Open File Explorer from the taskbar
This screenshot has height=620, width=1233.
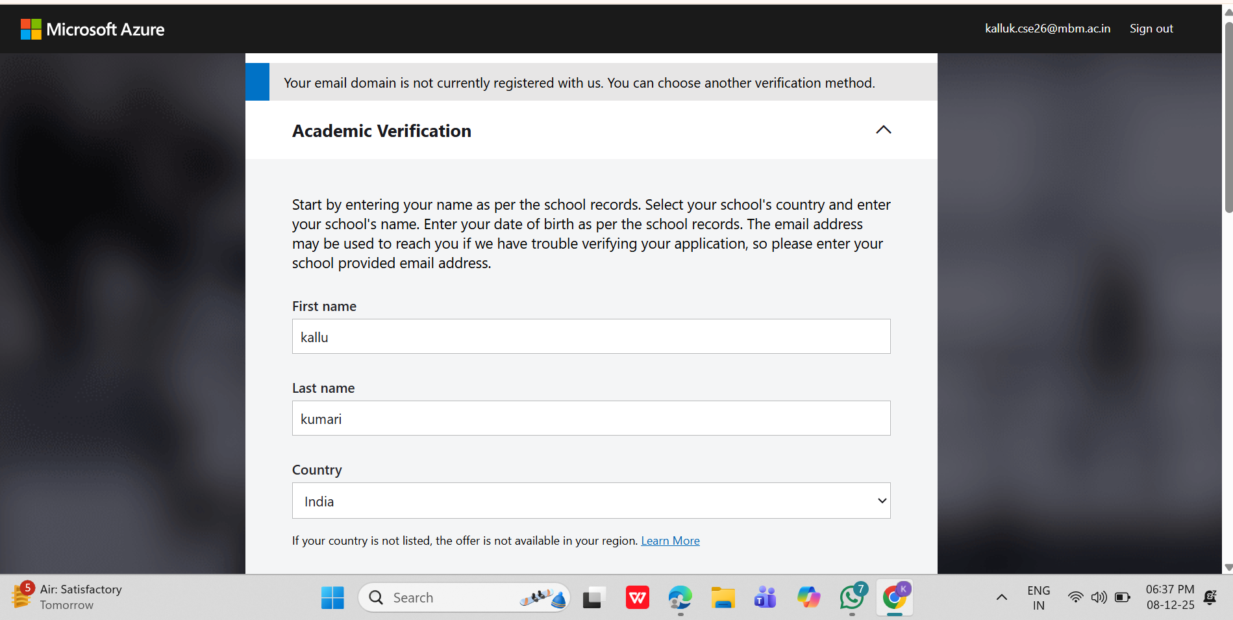[723, 598]
